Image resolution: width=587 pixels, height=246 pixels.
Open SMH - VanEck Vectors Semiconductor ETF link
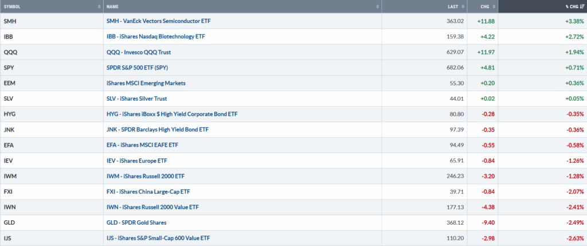pyautogui.click(x=162, y=21)
